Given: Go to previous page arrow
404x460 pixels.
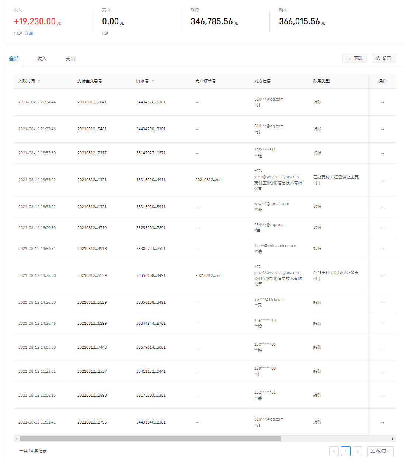Looking at the screenshot, I should coord(334,451).
